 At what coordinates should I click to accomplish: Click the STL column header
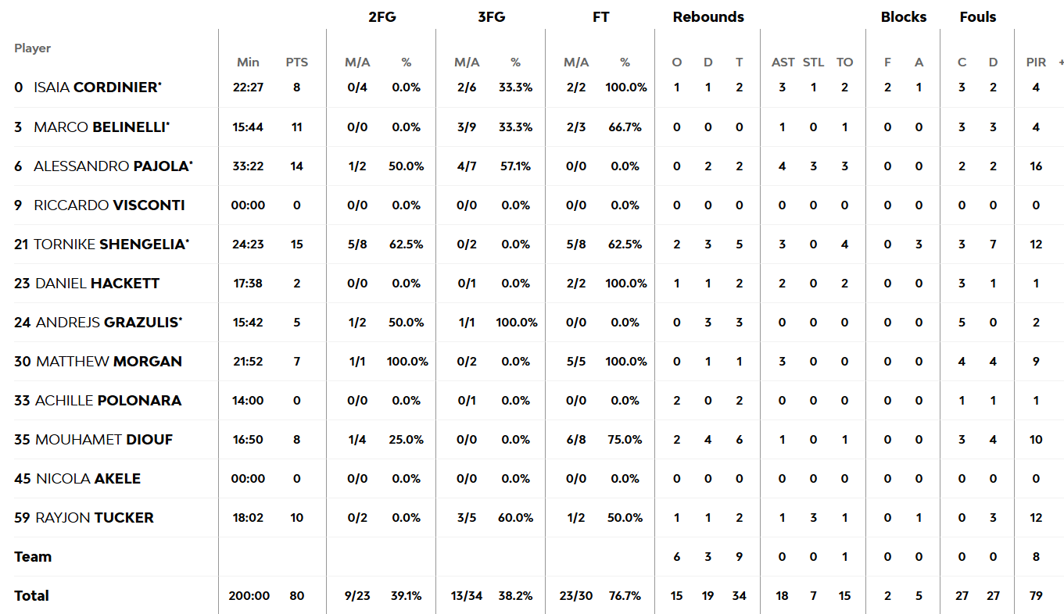[x=814, y=62]
